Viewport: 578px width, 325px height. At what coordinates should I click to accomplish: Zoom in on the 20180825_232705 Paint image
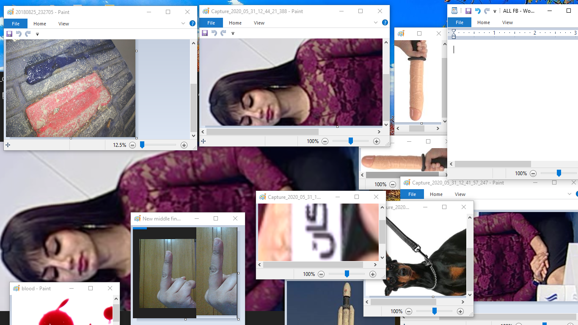coord(184,145)
